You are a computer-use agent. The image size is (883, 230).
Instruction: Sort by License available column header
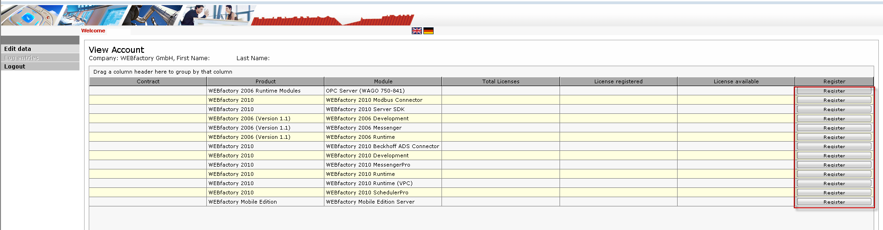(x=736, y=81)
